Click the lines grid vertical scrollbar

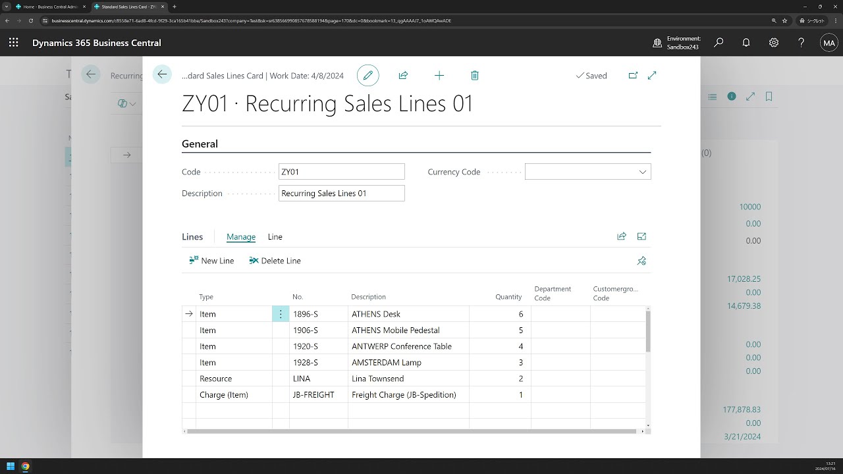point(649,331)
